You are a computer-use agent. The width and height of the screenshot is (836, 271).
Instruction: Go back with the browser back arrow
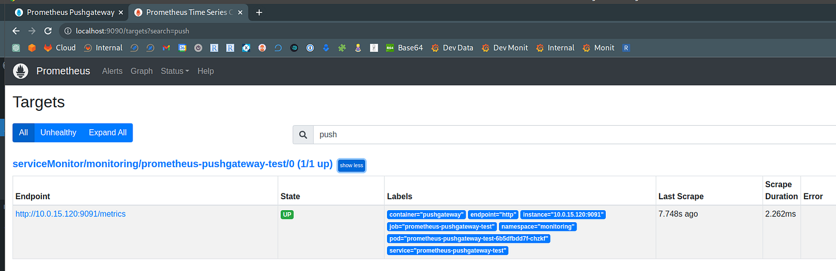pos(16,30)
